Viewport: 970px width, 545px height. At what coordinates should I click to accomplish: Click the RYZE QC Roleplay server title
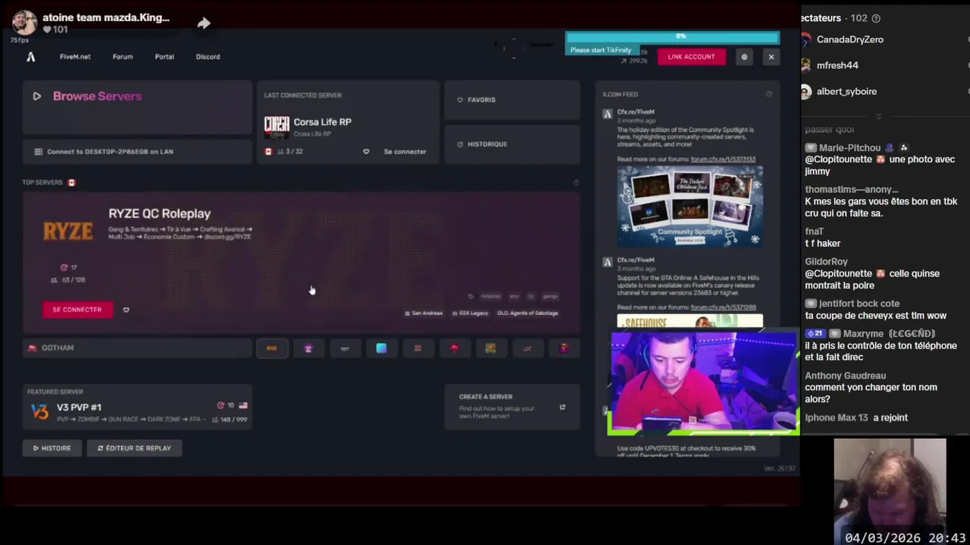pos(159,214)
